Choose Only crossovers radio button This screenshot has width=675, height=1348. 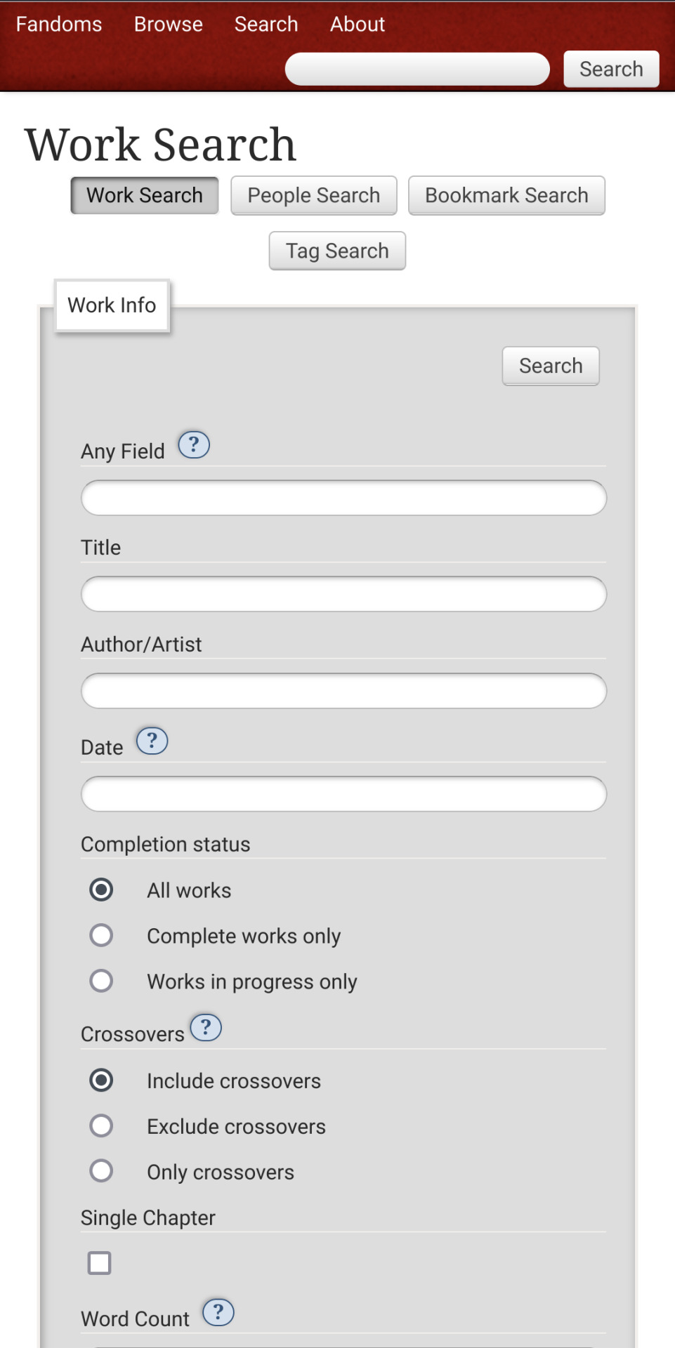coord(101,1171)
